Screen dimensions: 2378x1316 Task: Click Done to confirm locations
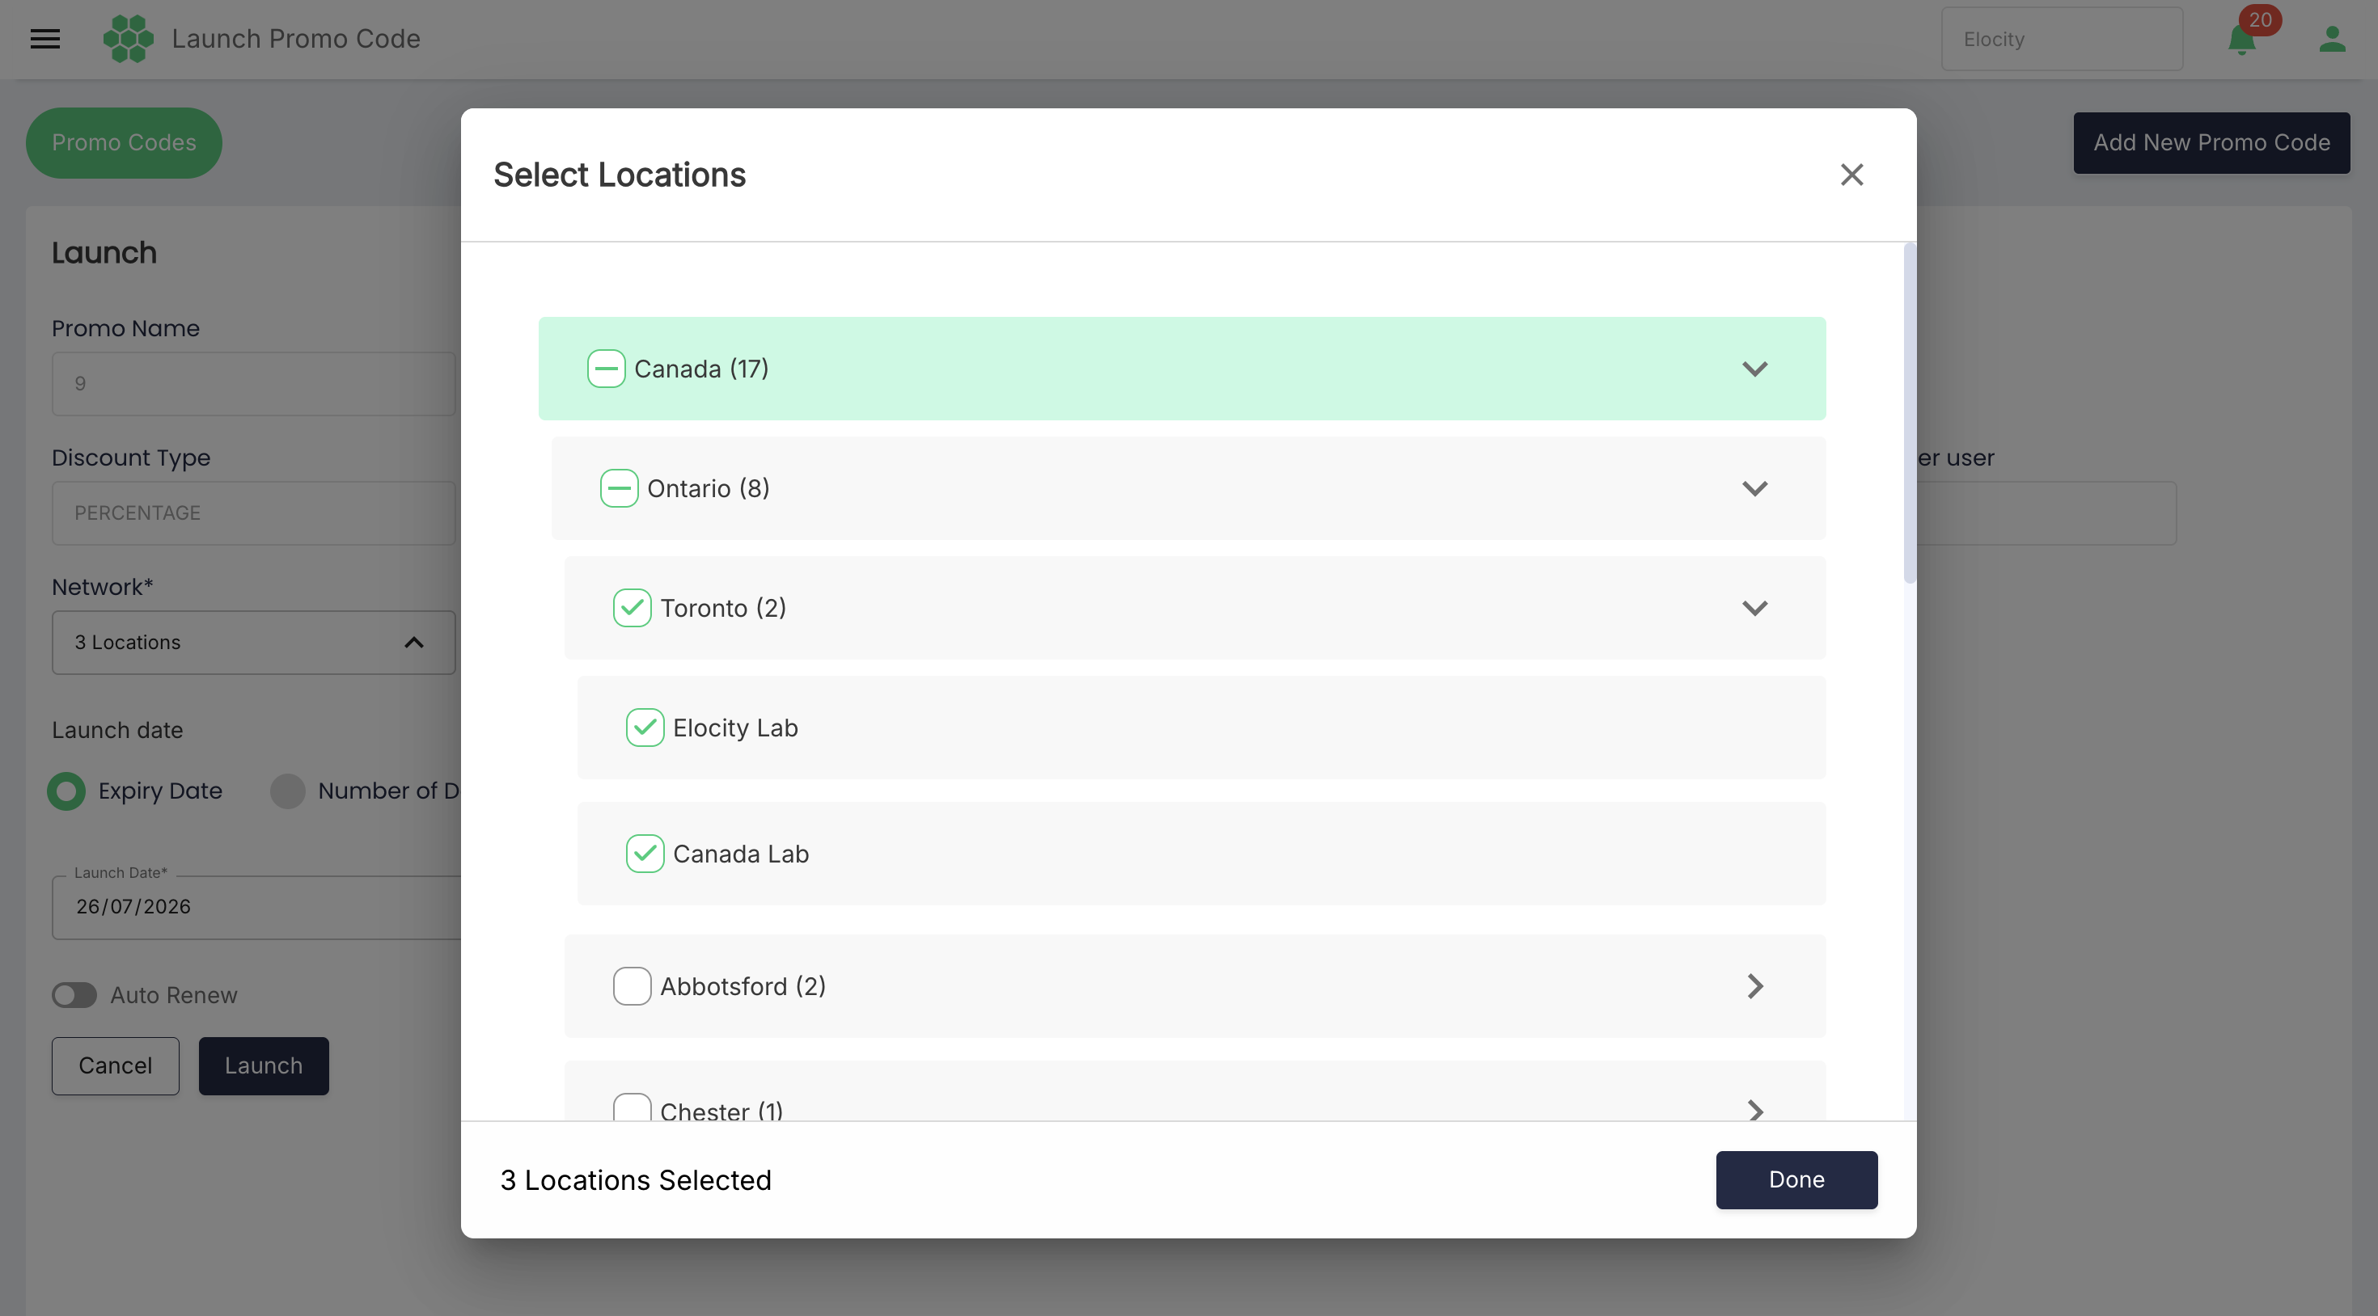(1796, 1179)
